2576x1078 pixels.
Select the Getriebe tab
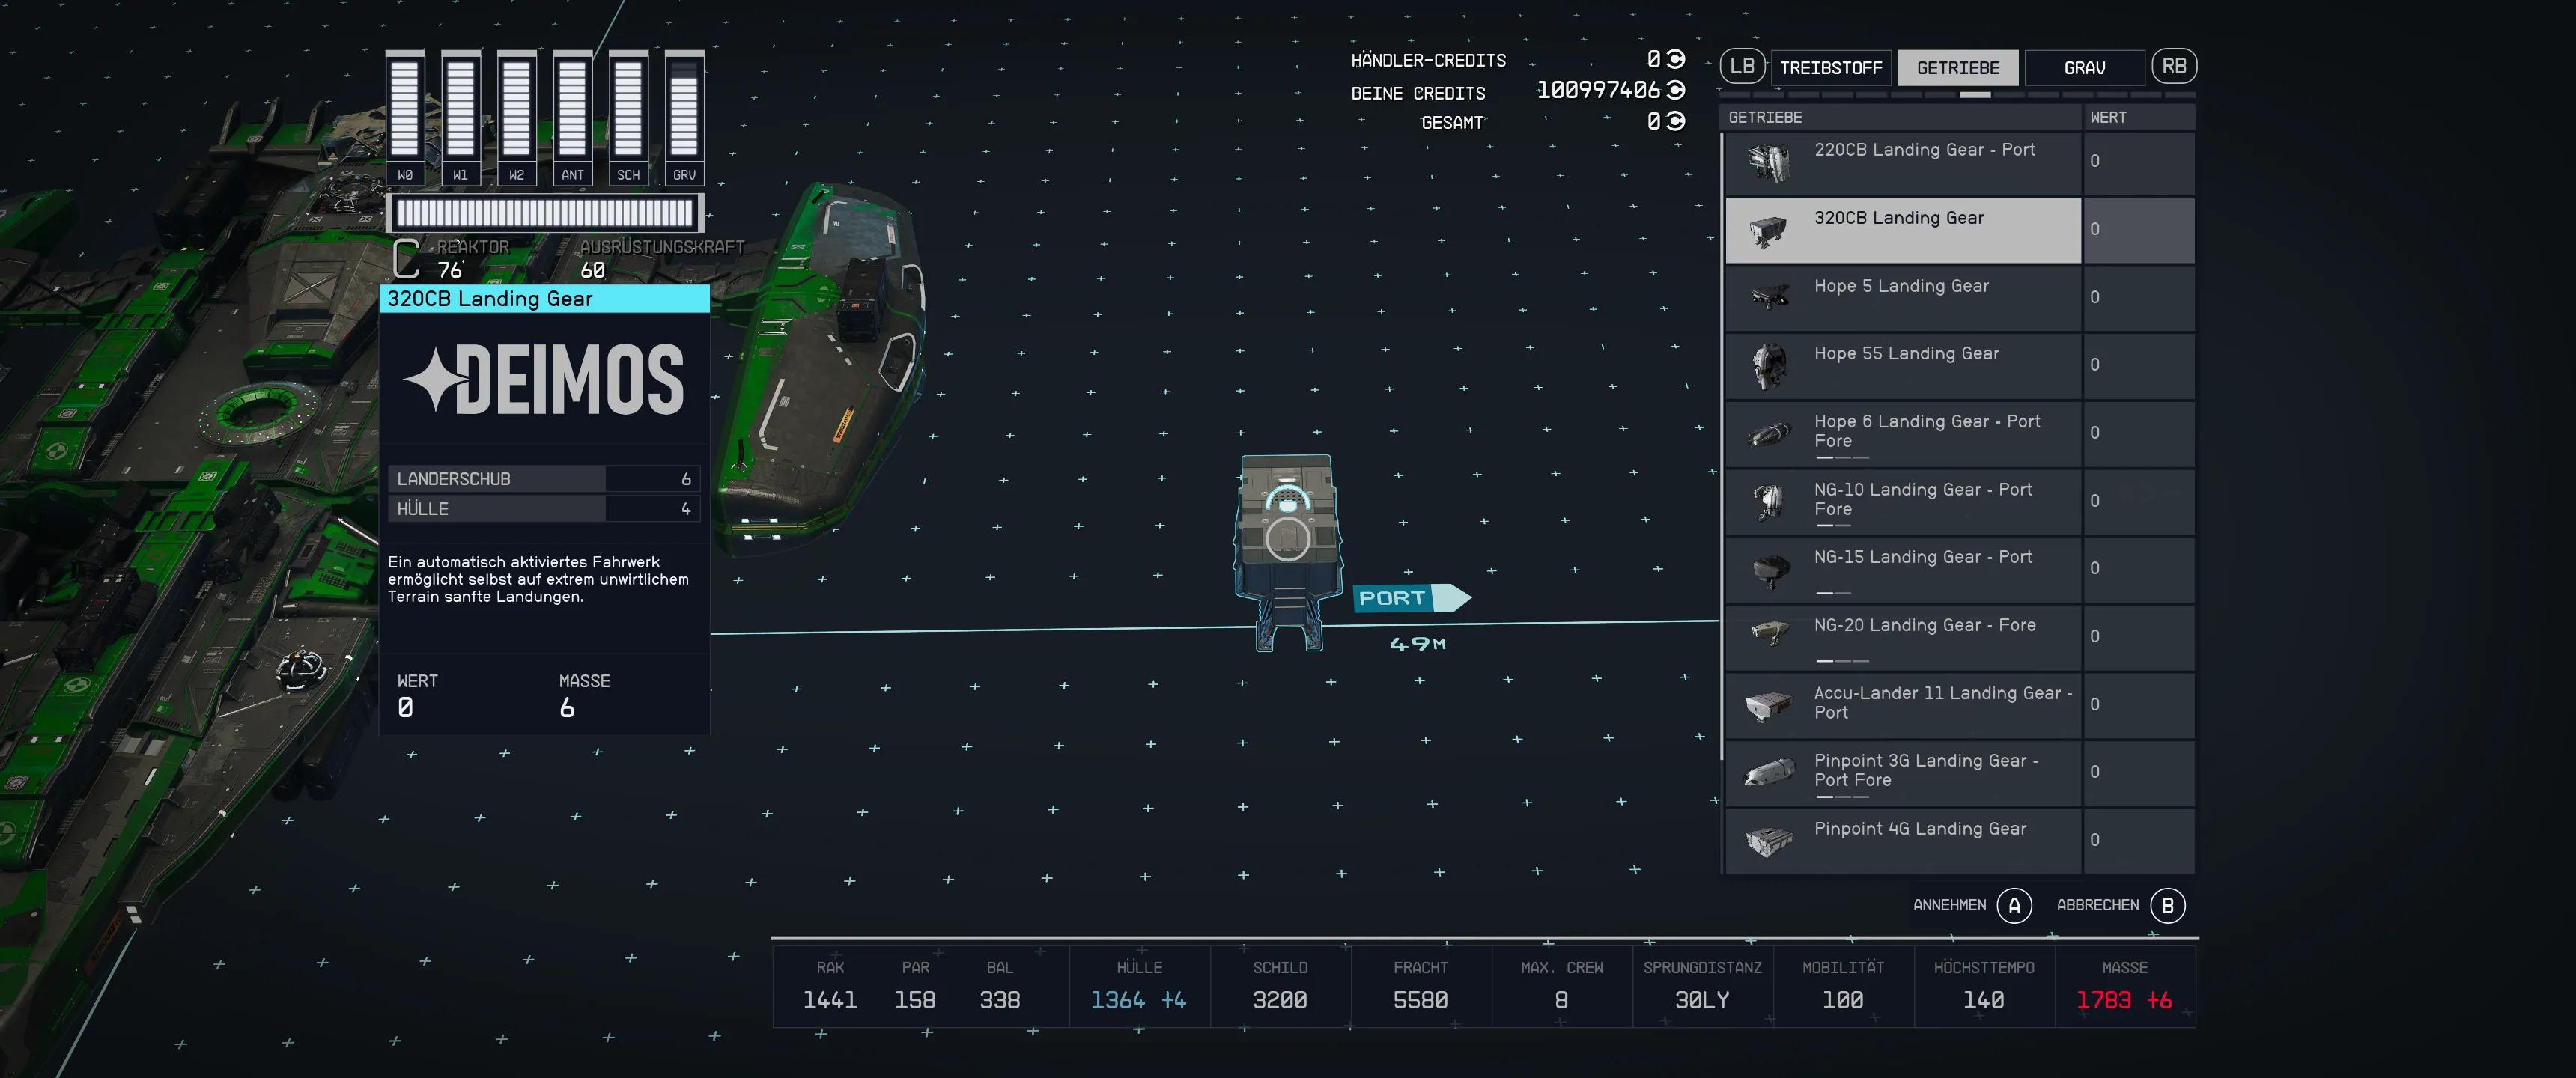[x=1958, y=68]
